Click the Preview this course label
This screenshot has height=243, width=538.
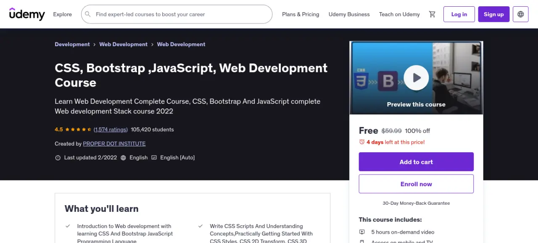[416, 104]
